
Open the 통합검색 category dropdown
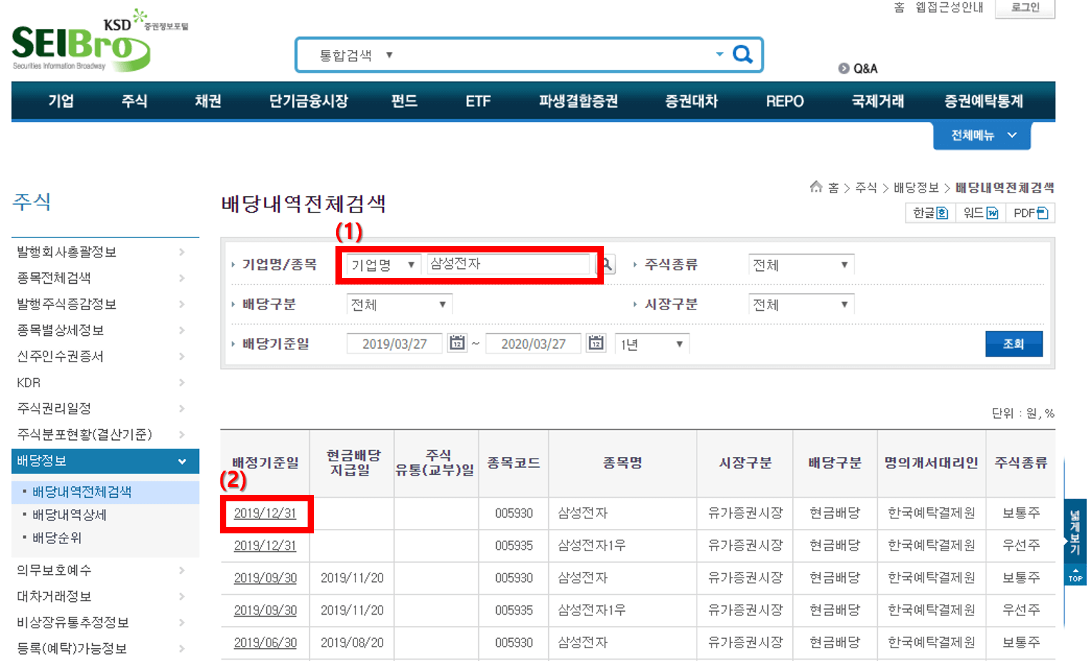tap(356, 55)
